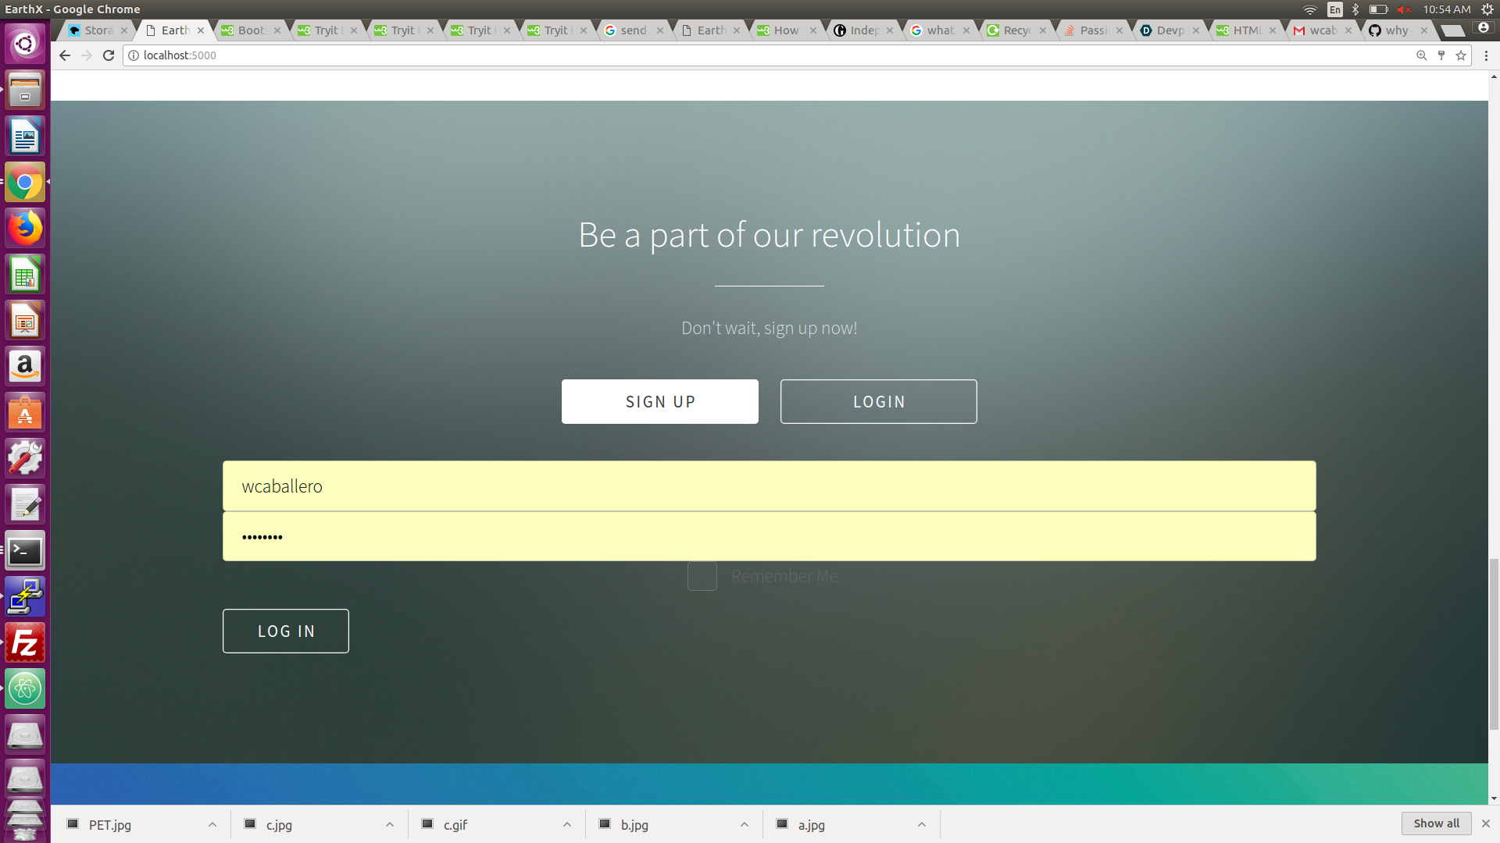
Task: Launch FileZilla from the dock
Action: [x=25, y=643]
